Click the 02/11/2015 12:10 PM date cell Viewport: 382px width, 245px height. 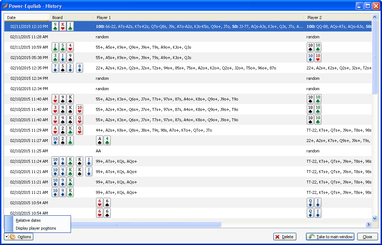29,26
